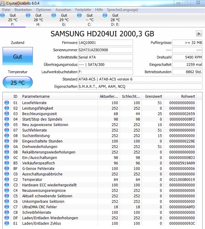Click the 25 °C temperature button
Screen dimensions: 205x229
pyautogui.click(x=18, y=82)
